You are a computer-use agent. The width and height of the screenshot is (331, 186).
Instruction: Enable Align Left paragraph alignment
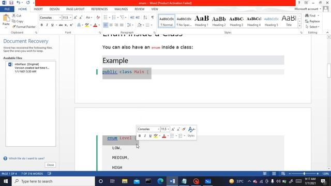(x=106, y=25)
